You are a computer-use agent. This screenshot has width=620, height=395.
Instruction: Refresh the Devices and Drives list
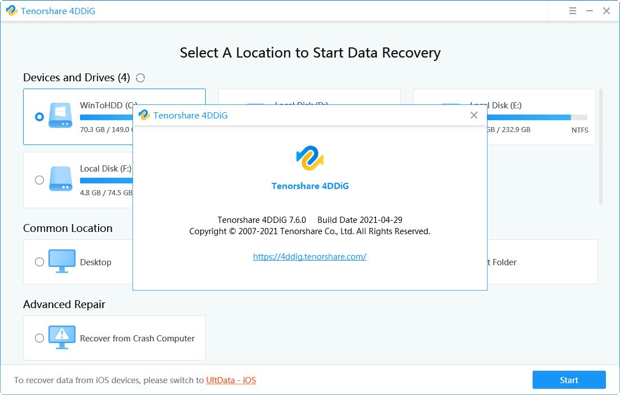(140, 78)
